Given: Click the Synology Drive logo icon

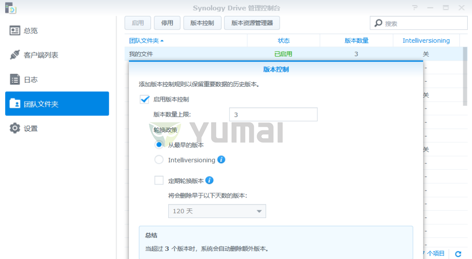Looking at the screenshot, I should (10, 7).
